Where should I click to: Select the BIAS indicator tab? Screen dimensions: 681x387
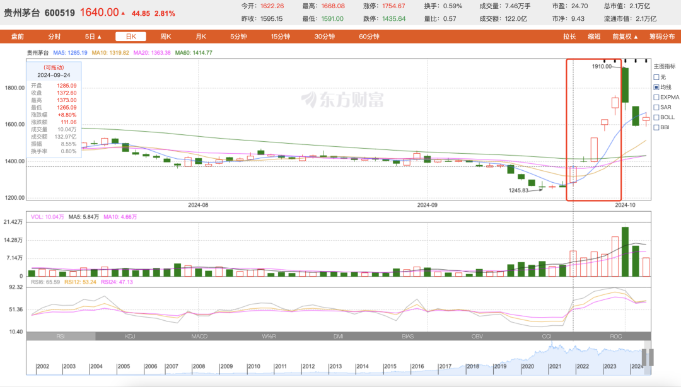pyautogui.click(x=408, y=336)
